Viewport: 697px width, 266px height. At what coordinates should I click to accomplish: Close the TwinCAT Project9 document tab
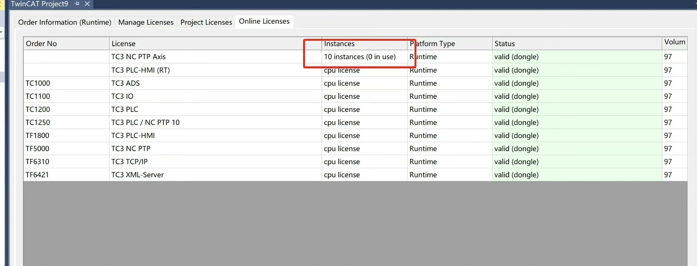coord(87,4)
